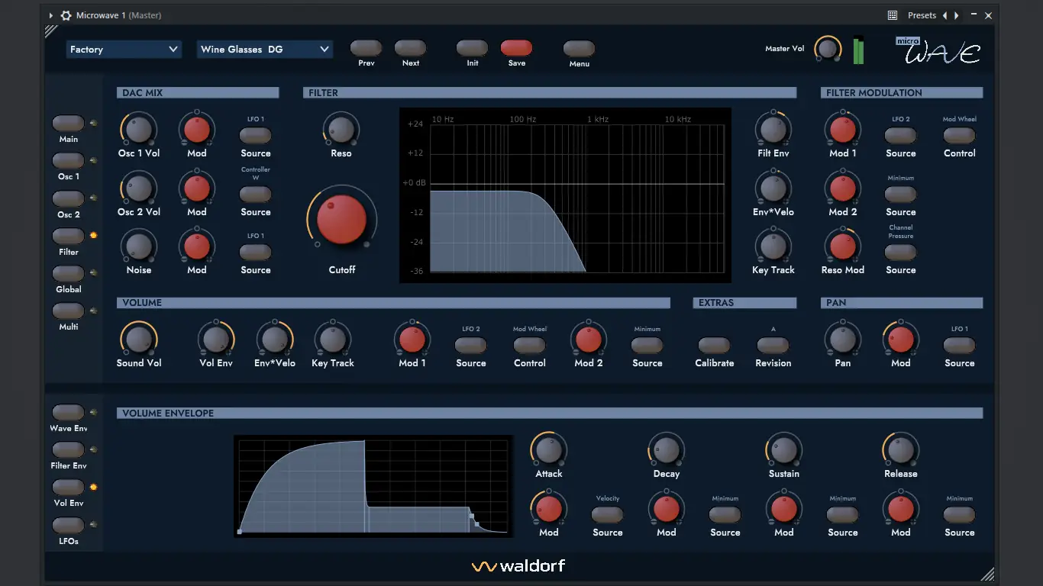Show the Wave Env panel
This screenshot has height=586, width=1043.
[68, 412]
